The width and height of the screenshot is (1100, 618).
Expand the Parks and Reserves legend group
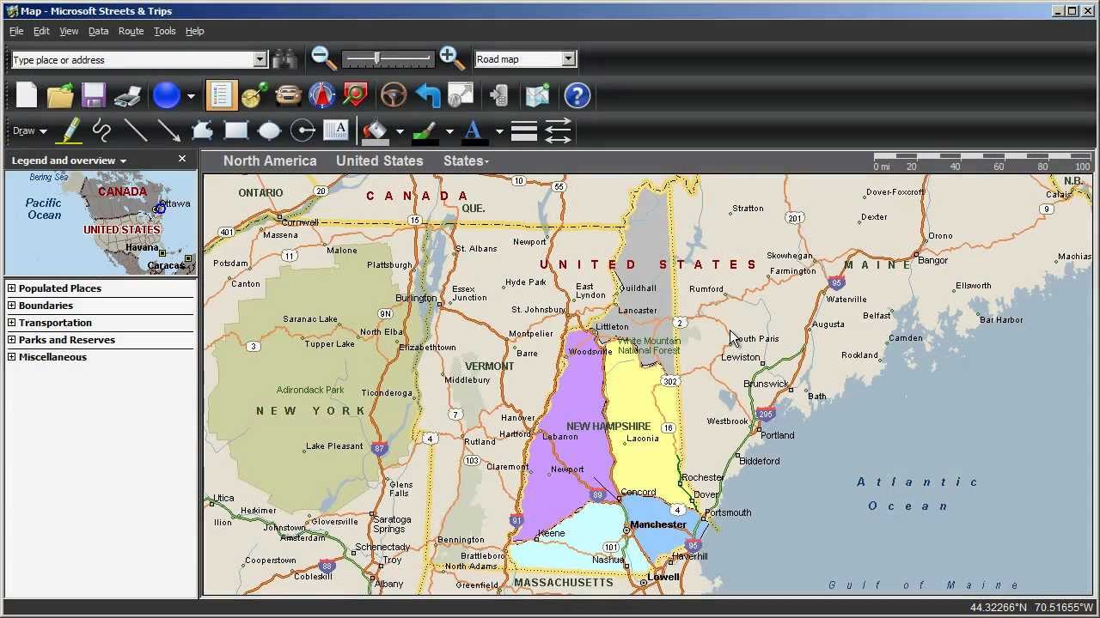pos(12,340)
